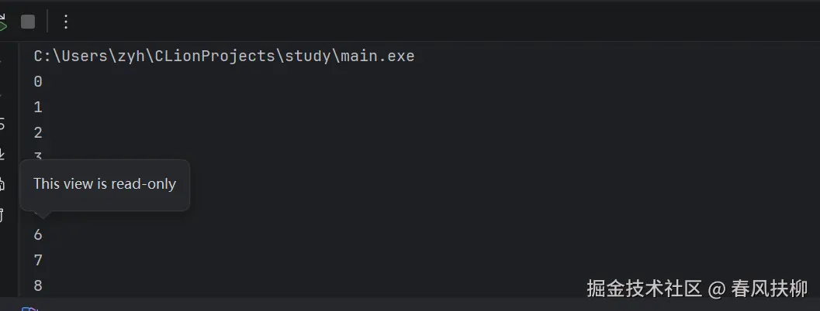Click the print console output icon
The height and width of the screenshot is (311, 820).
click(2, 184)
